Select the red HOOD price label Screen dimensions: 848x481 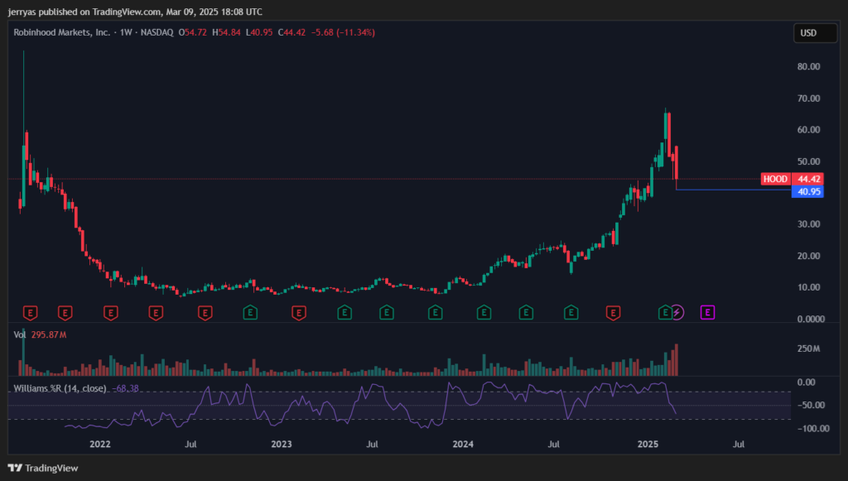pos(775,179)
